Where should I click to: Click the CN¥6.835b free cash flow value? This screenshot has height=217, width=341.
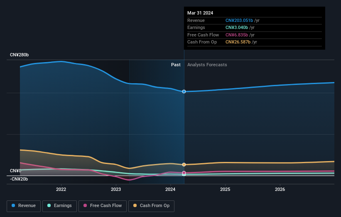coord(237,35)
